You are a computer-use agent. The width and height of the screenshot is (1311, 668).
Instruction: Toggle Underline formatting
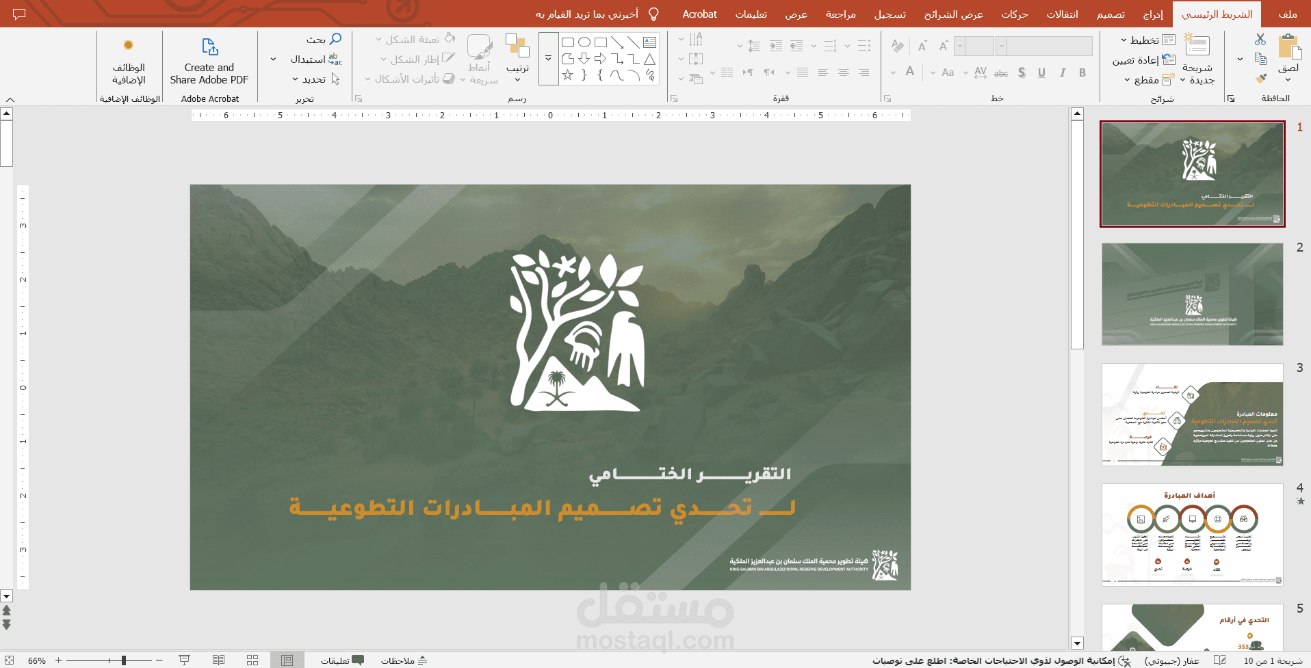click(x=1041, y=72)
